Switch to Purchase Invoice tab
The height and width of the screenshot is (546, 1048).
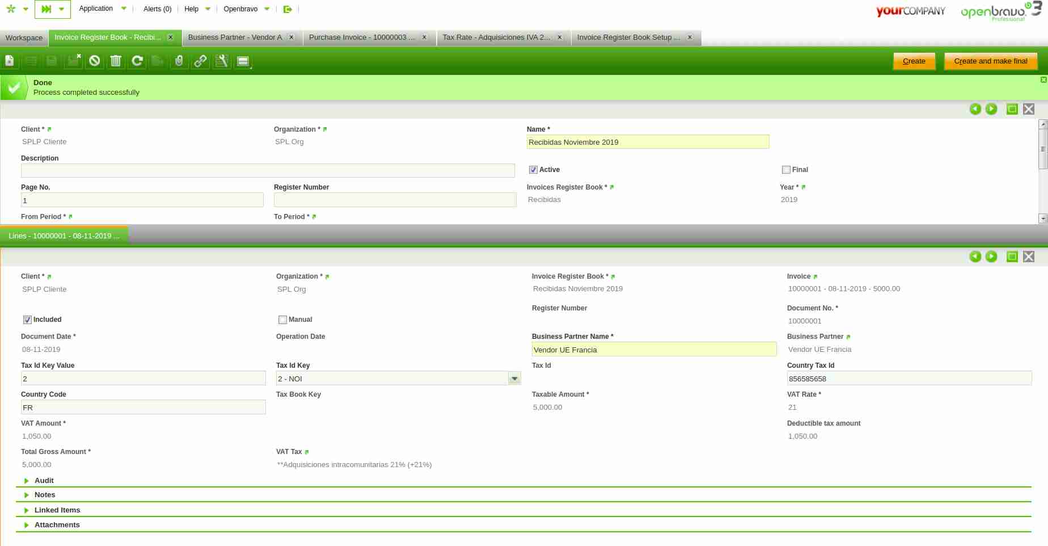tap(362, 37)
